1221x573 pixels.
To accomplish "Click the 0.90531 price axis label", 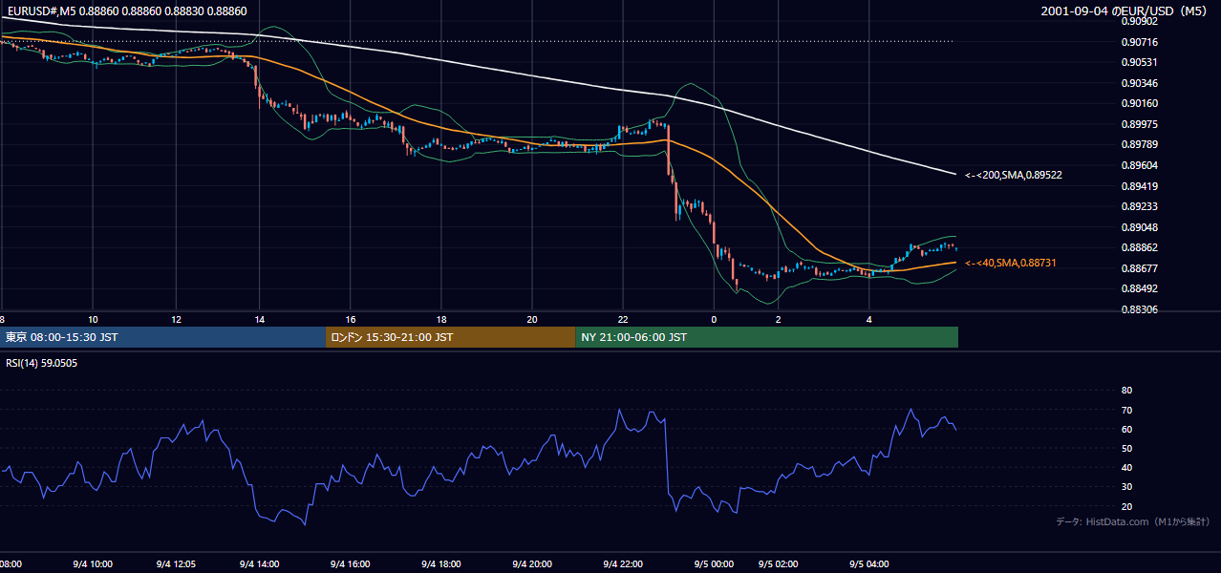I will coord(1140,62).
